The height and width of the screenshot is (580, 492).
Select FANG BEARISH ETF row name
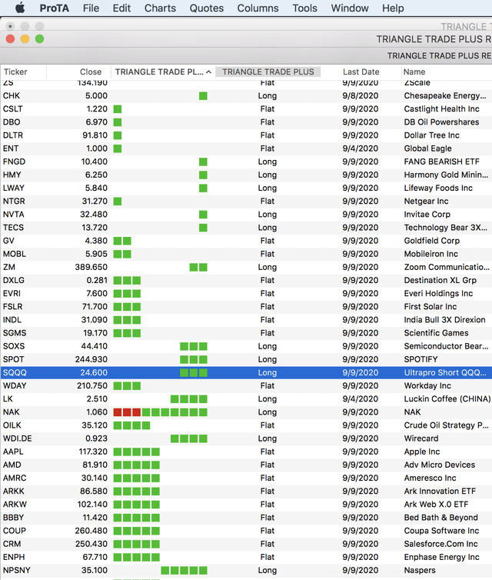(441, 162)
